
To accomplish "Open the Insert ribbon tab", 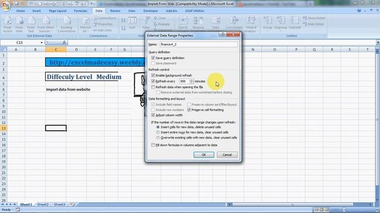I will 37,11.
